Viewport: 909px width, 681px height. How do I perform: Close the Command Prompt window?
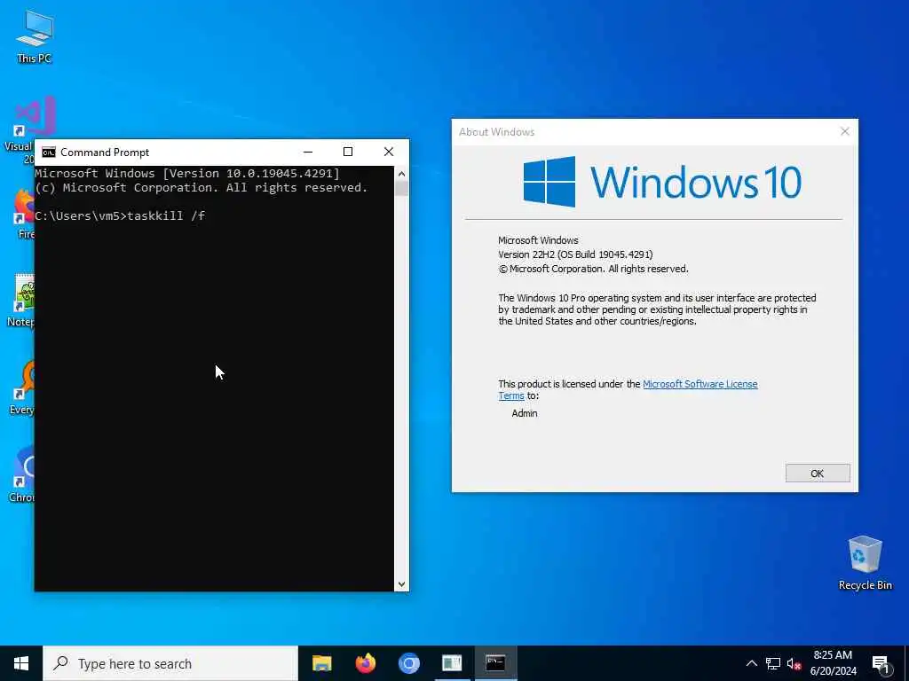[389, 152]
